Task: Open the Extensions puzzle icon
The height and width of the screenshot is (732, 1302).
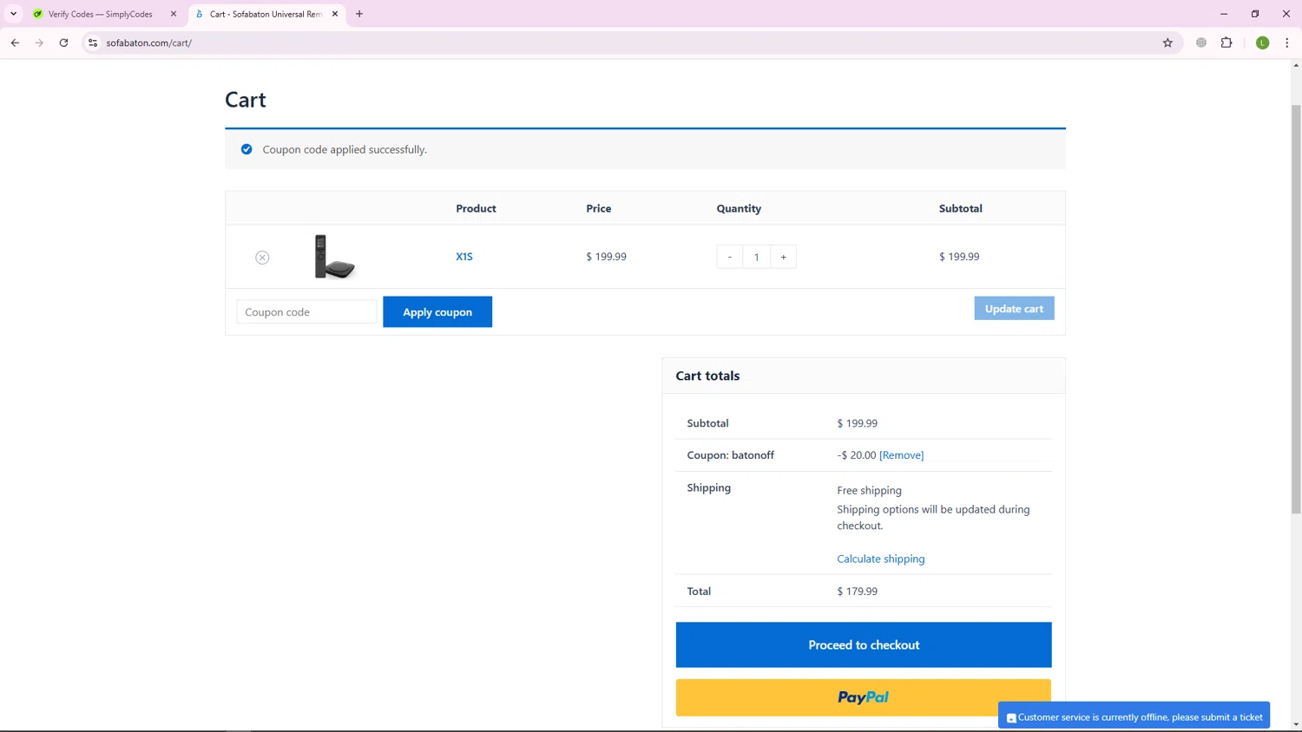Action: pyautogui.click(x=1226, y=42)
